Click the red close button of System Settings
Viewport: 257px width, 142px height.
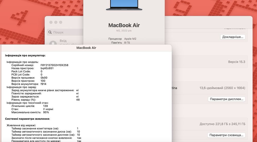51,22
